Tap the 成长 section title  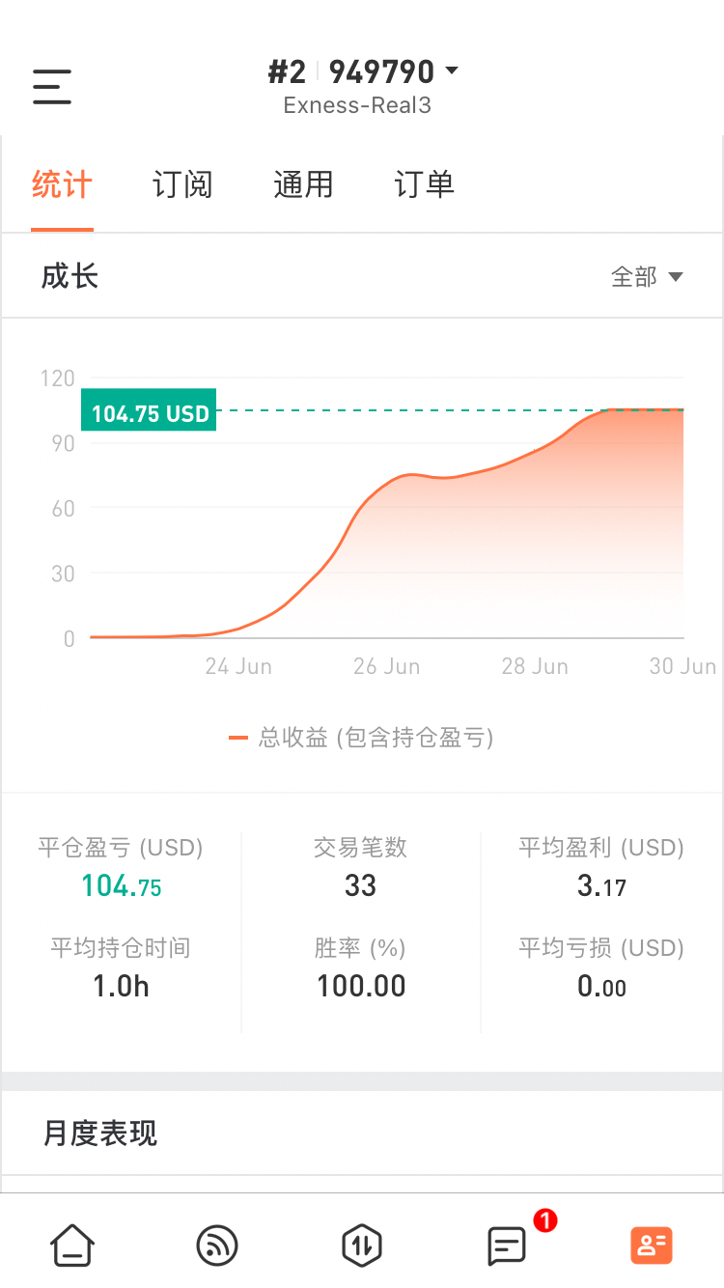(x=70, y=277)
